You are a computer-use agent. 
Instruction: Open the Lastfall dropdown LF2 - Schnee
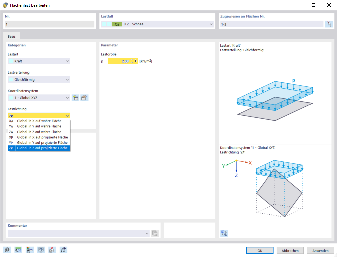click(157, 24)
